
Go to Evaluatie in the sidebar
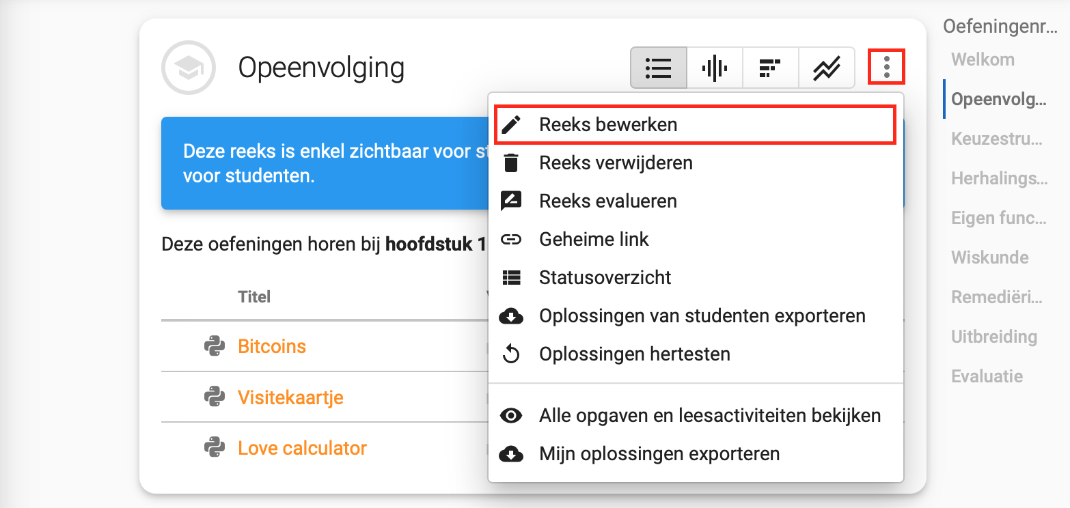click(987, 376)
